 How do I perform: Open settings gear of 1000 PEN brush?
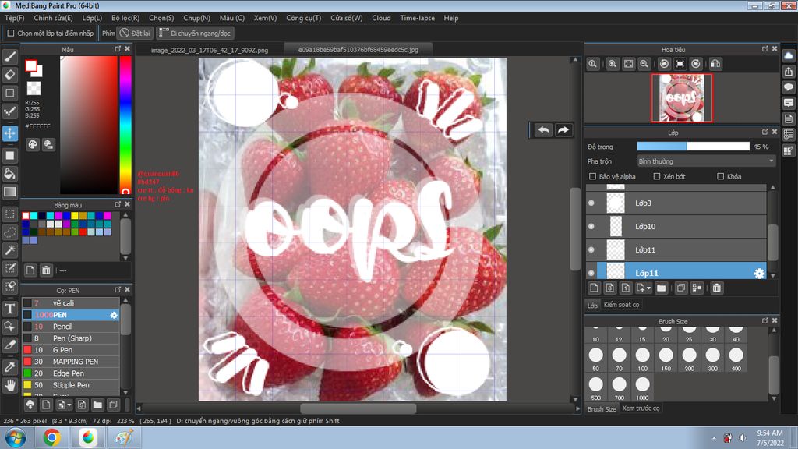click(x=114, y=315)
